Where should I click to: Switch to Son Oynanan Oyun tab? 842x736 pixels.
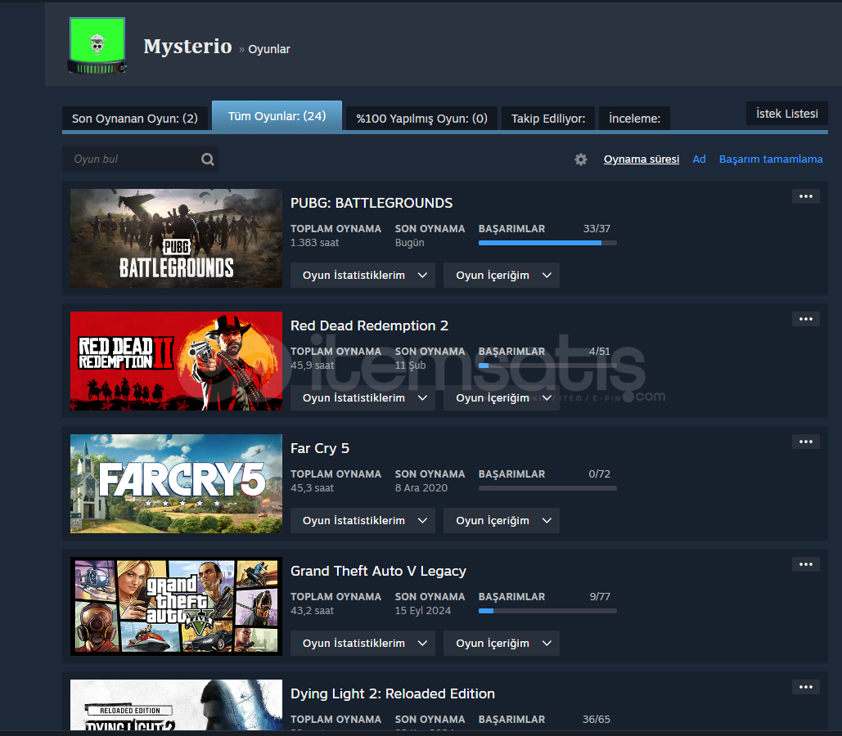135,118
